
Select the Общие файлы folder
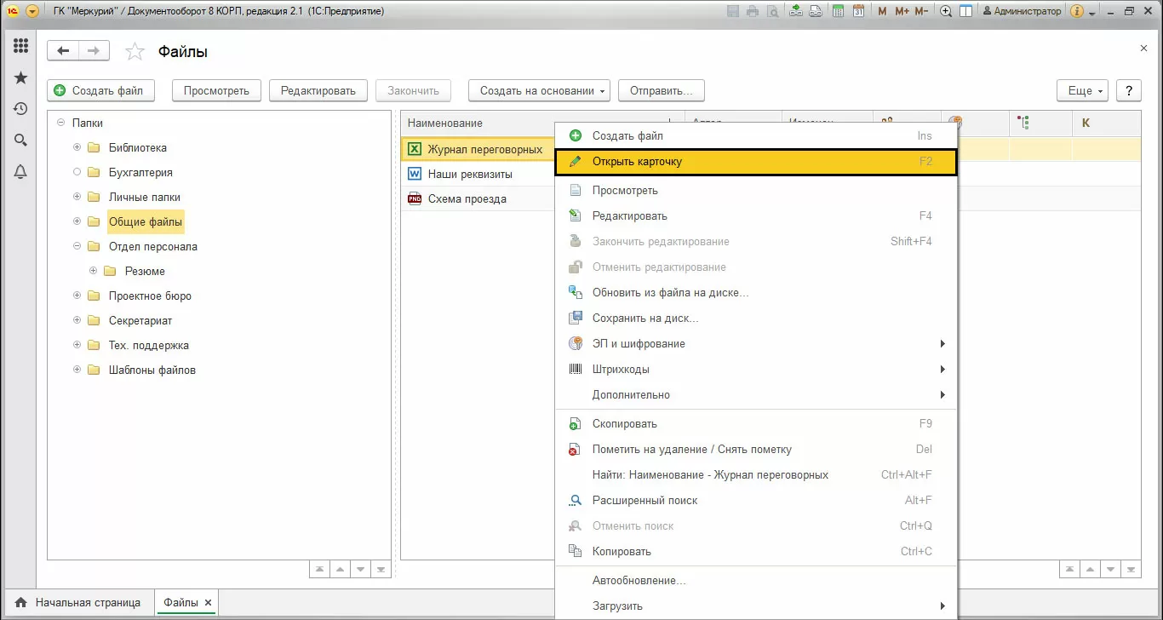click(146, 221)
